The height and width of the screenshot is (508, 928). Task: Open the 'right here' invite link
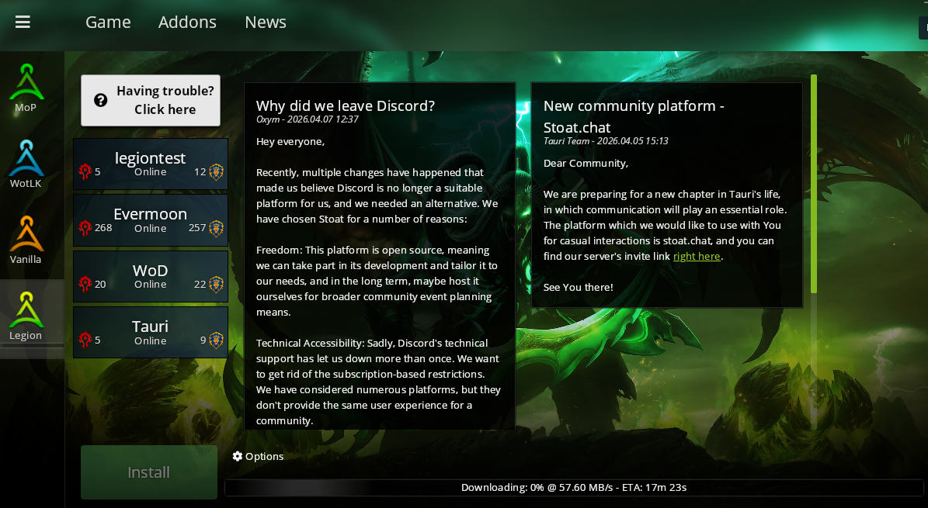click(x=697, y=256)
